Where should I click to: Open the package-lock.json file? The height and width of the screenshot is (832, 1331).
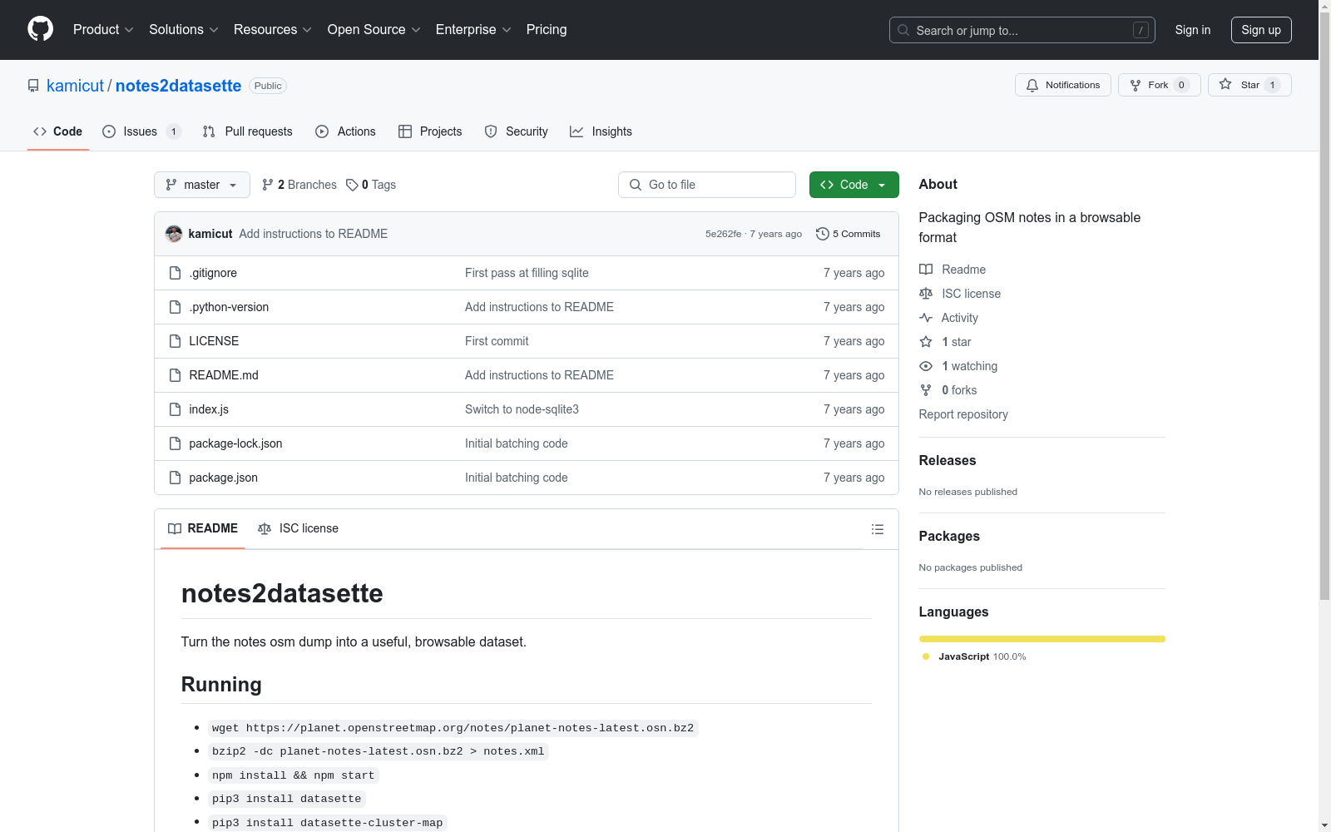(x=235, y=443)
